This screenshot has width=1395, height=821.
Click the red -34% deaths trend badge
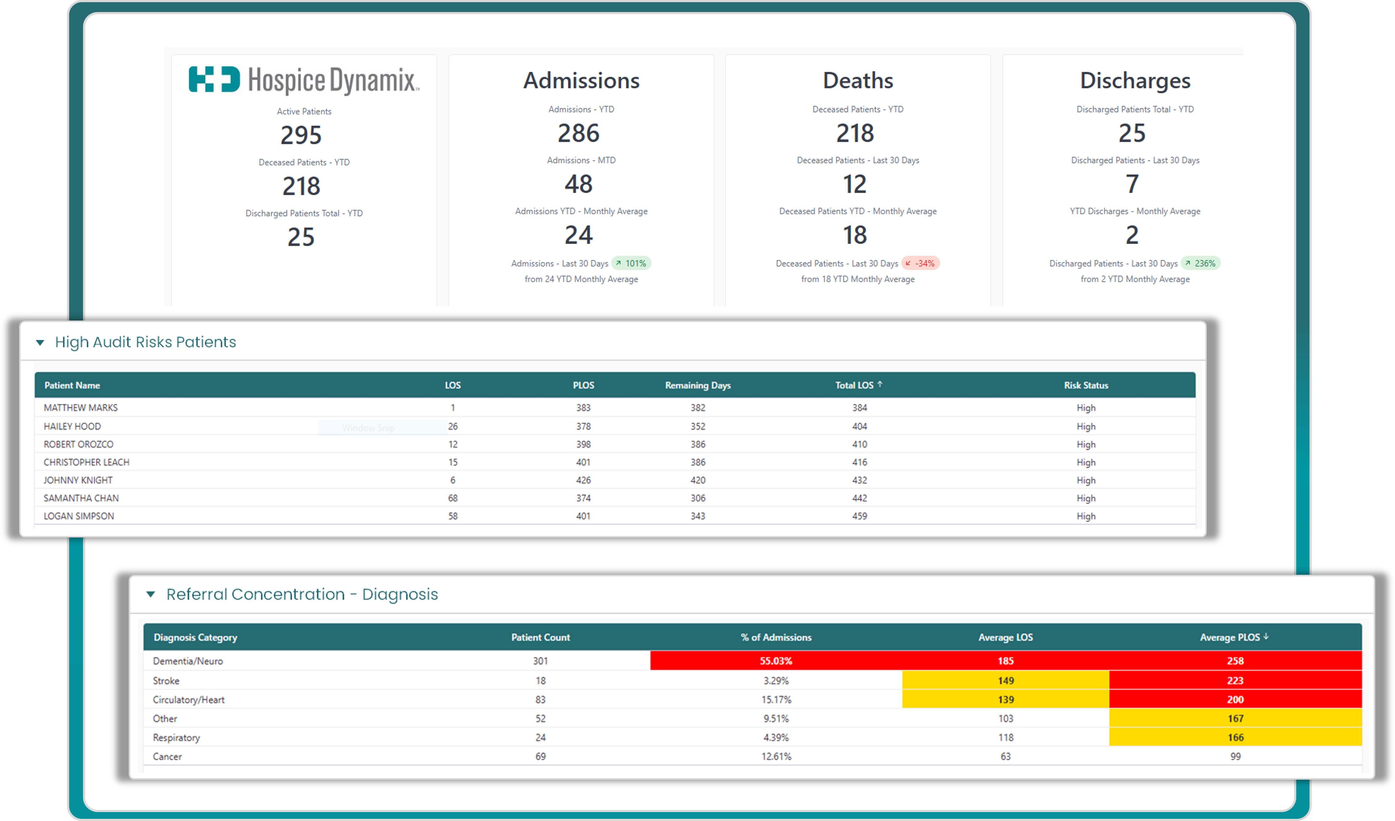point(920,263)
